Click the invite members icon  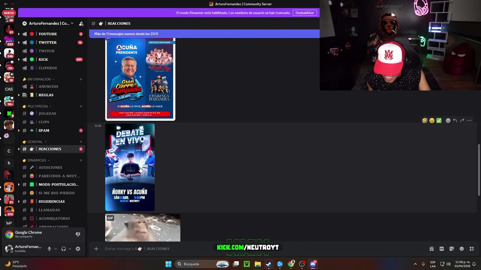pos(81,23)
